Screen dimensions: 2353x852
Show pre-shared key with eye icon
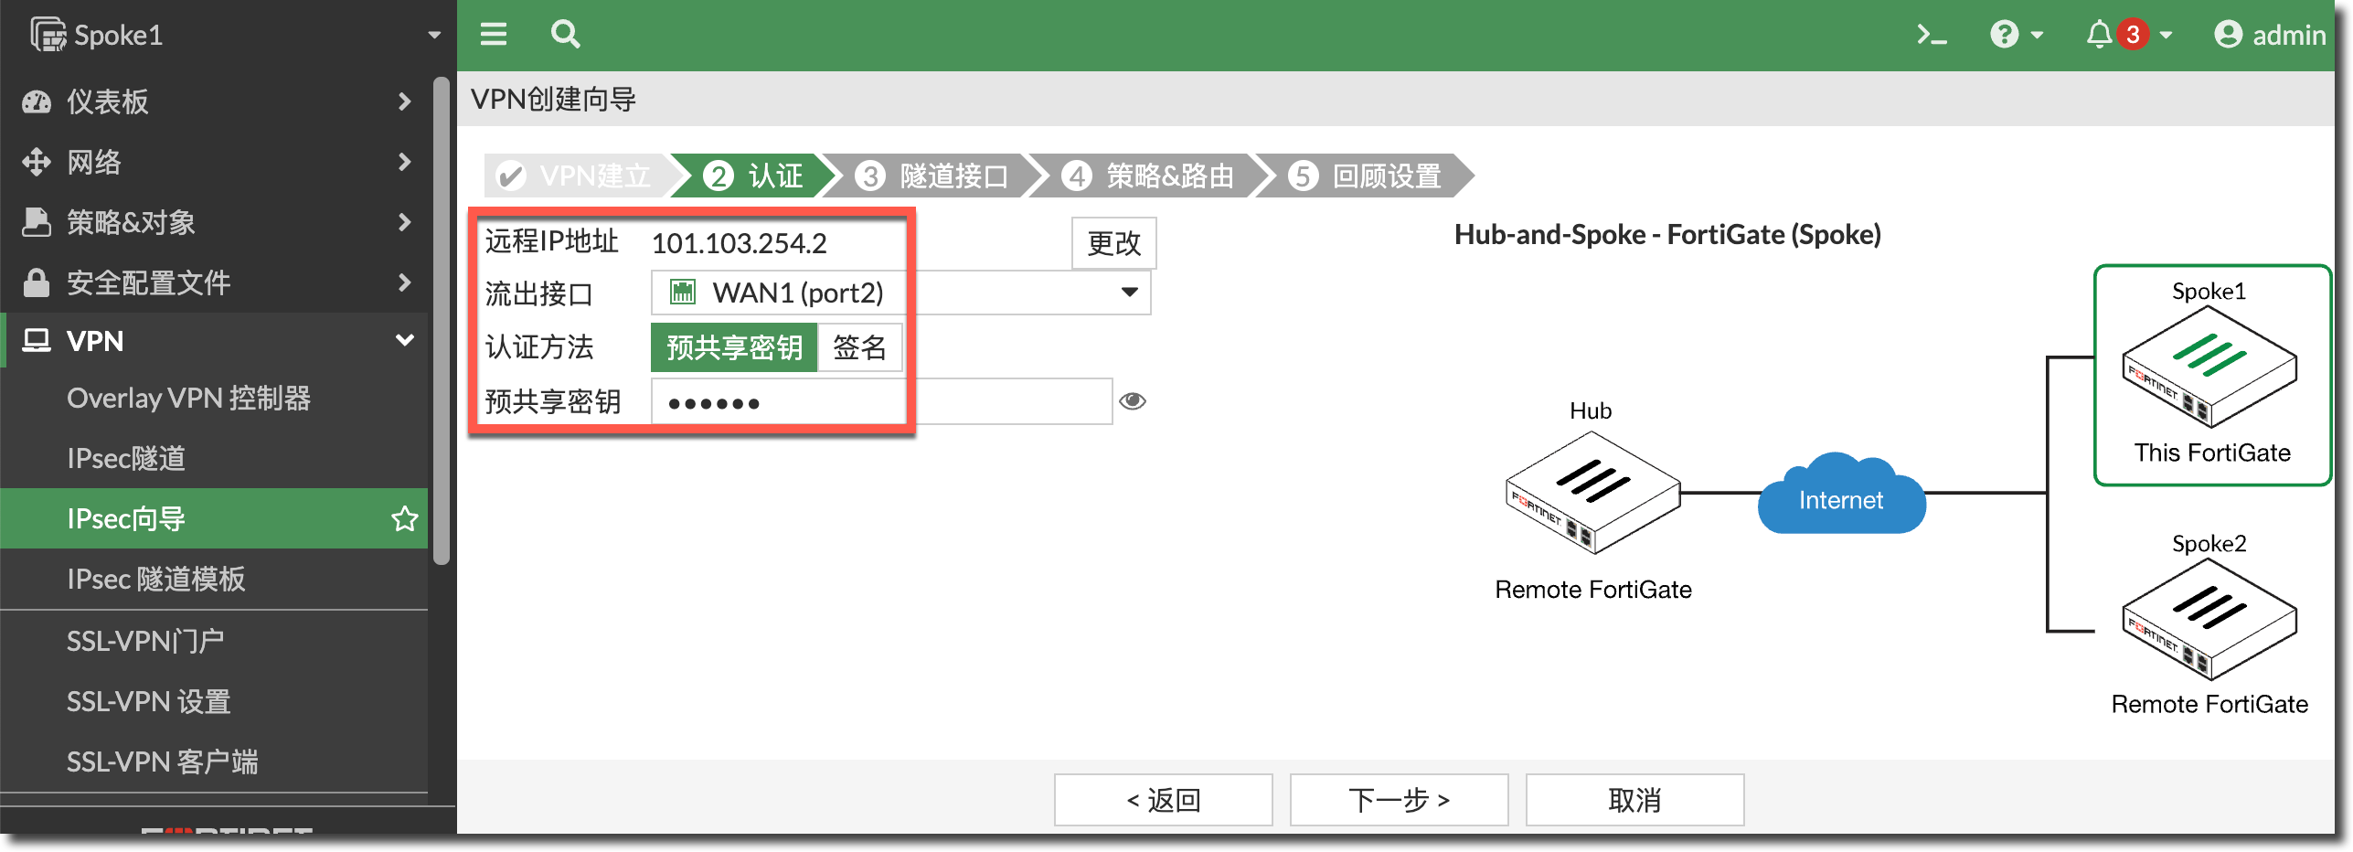pyautogui.click(x=1133, y=401)
